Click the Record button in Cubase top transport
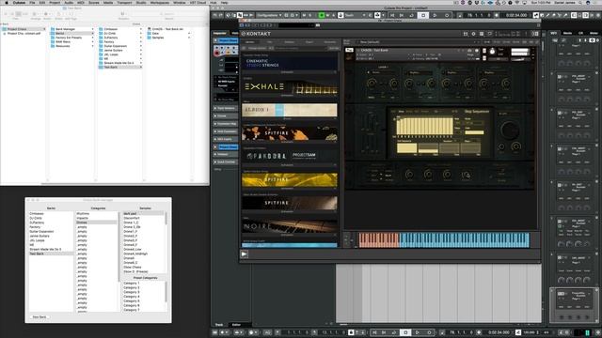Screen dimensions: 602x338 (x=447, y=15)
